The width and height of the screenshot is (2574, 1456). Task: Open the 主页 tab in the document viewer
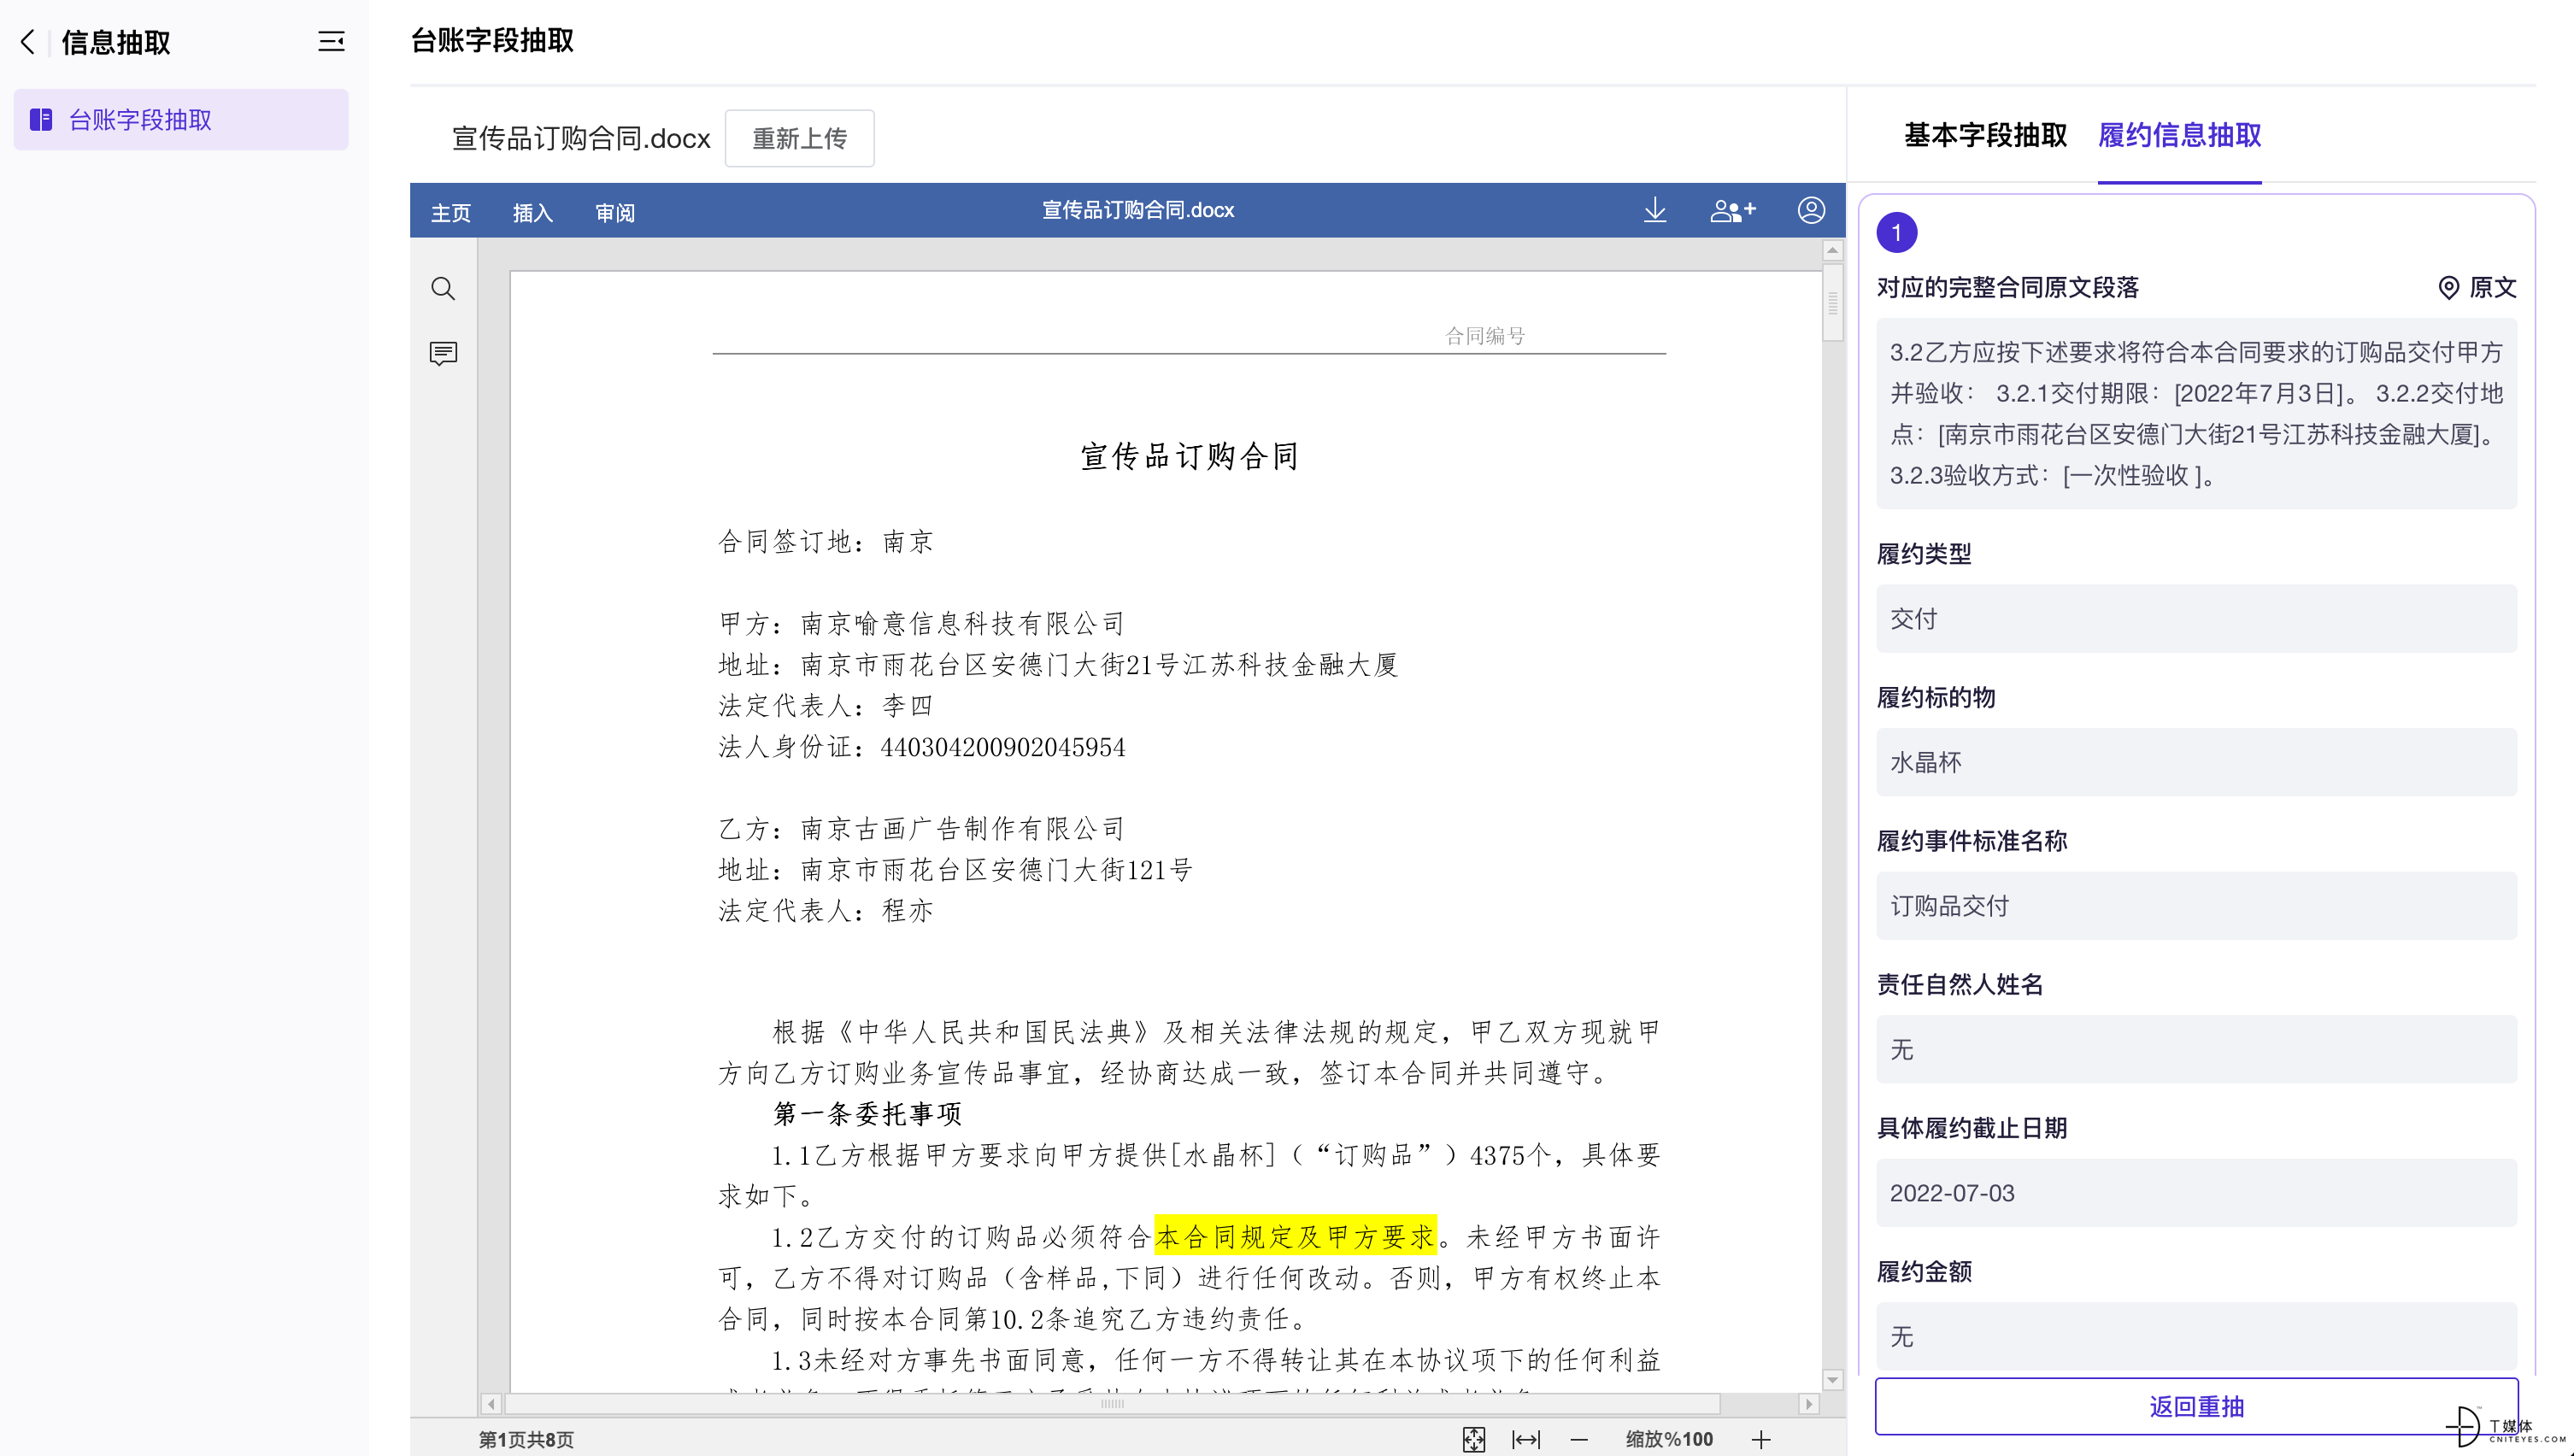(450, 212)
